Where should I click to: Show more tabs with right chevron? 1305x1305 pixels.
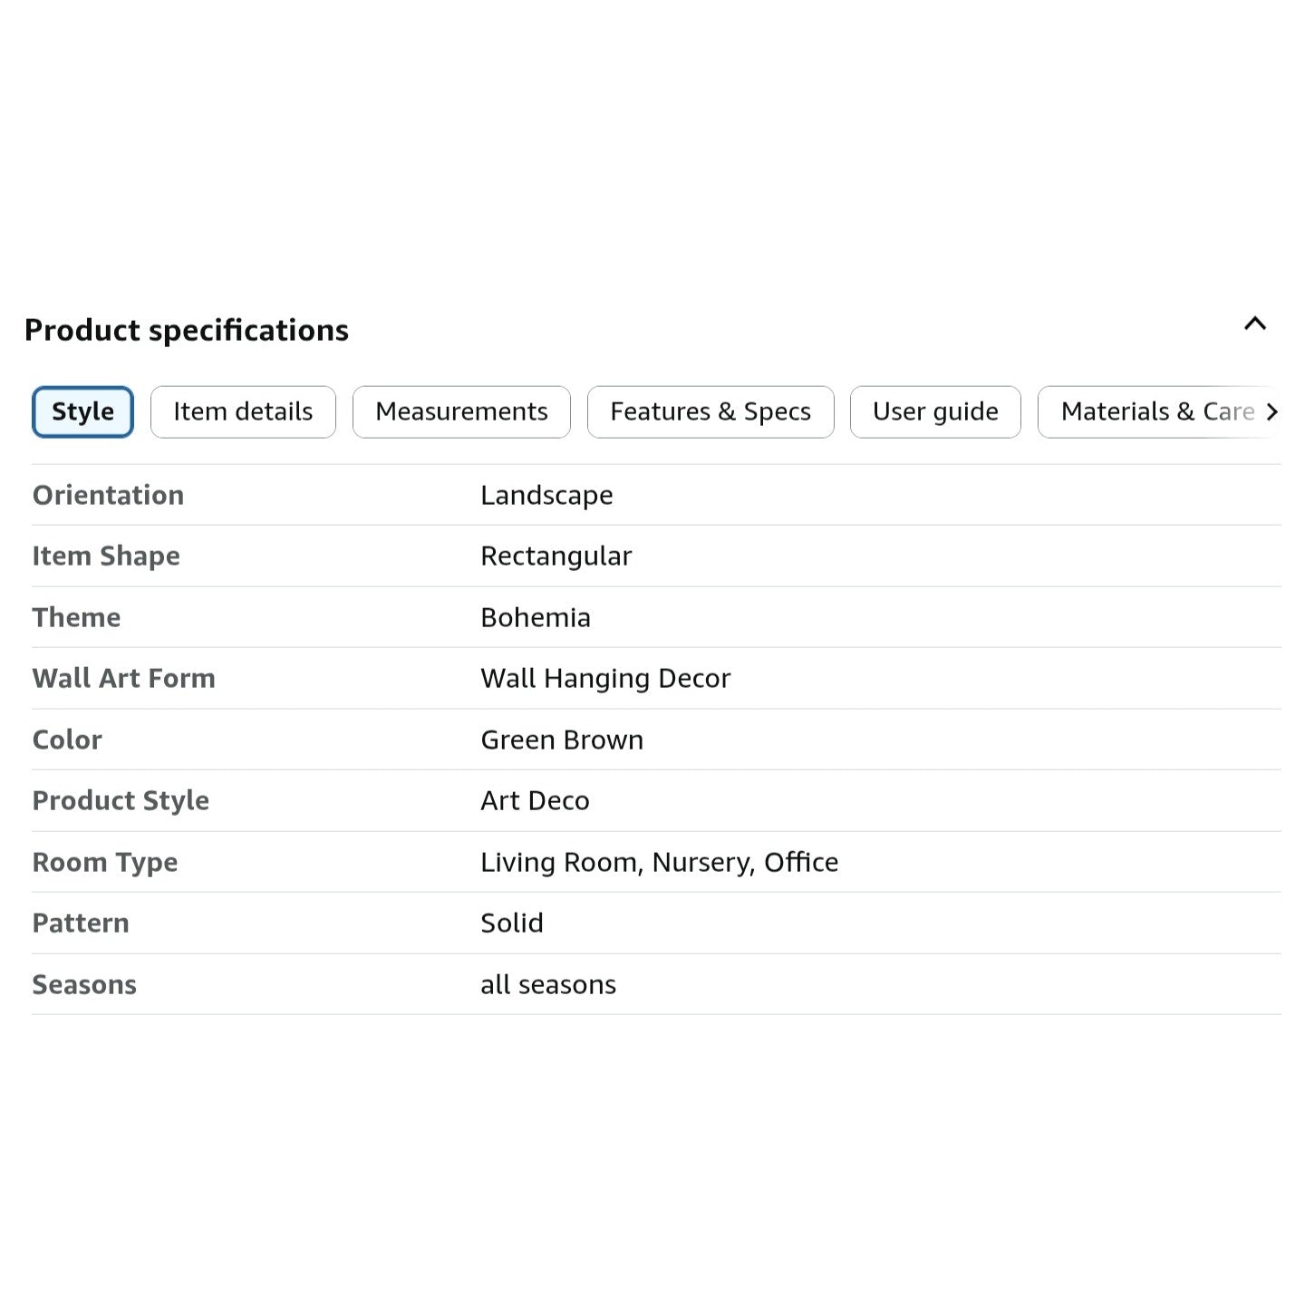coord(1271,412)
